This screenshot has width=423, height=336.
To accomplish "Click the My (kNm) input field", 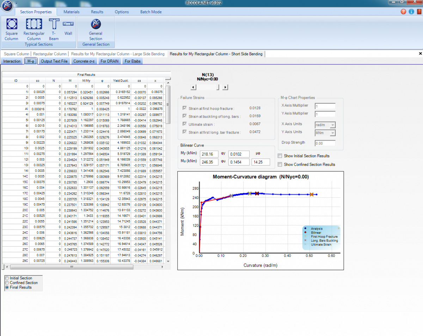I will coord(209,154).
